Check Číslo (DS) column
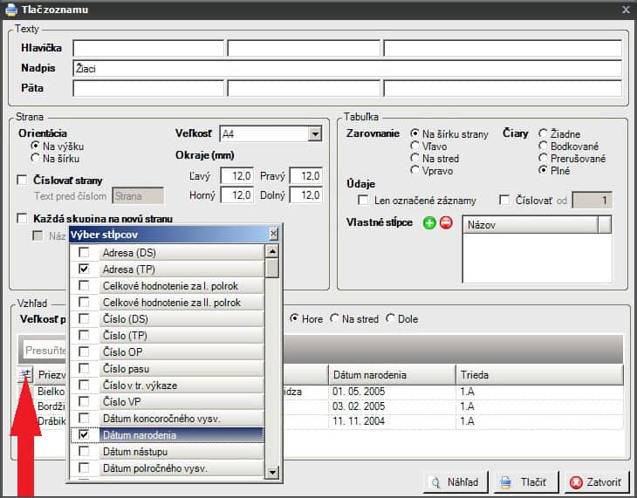 pos(84,319)
